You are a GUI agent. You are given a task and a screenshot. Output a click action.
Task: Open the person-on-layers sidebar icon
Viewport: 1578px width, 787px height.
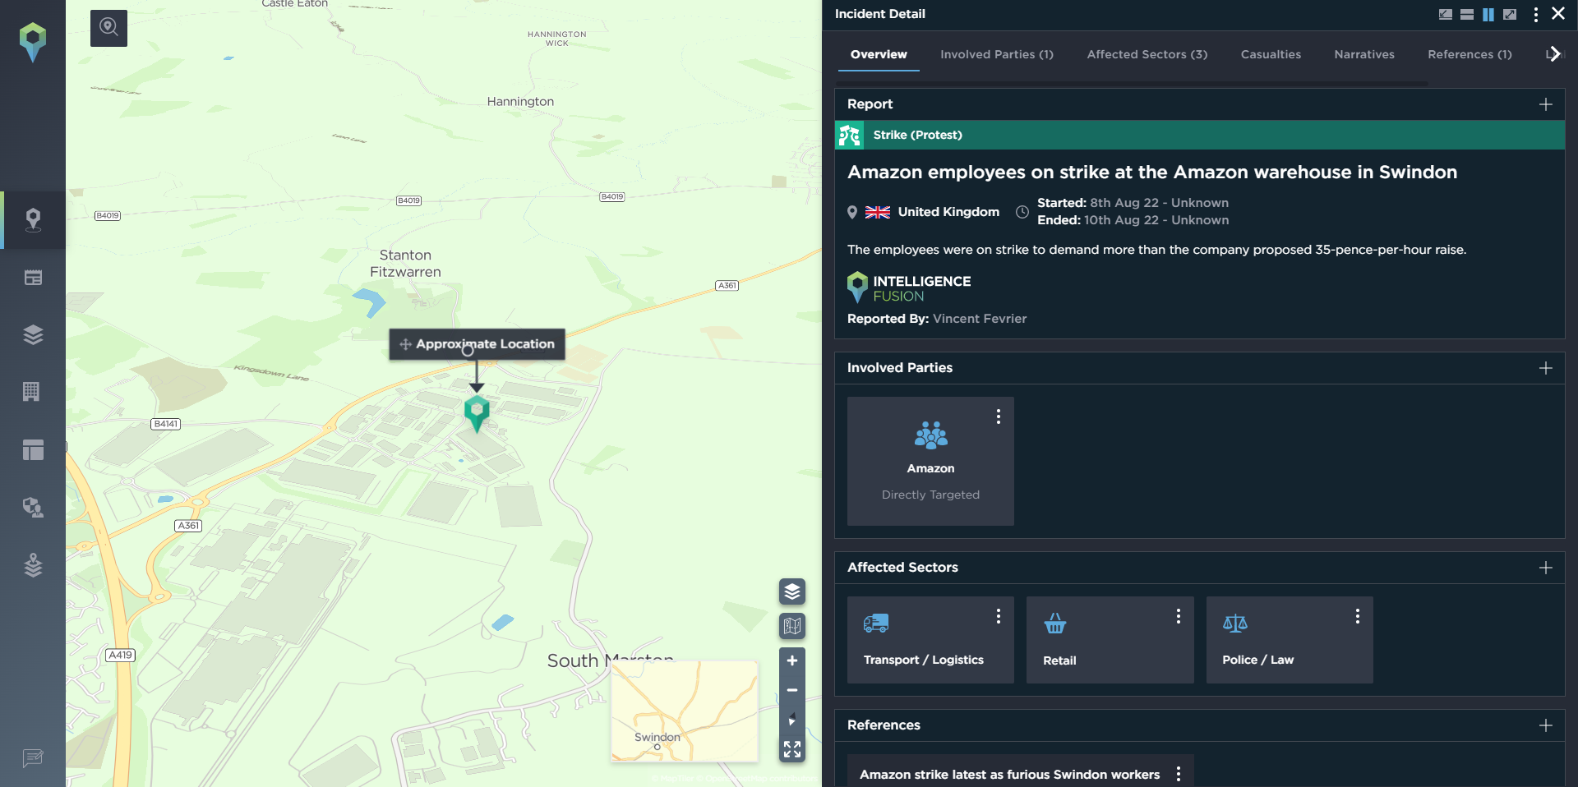(33, 565)
